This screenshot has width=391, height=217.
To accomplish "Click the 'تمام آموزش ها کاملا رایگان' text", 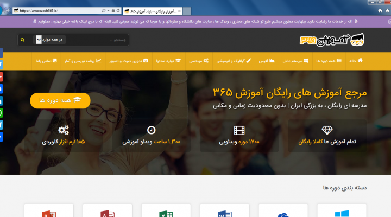I will click(x=327, y=142).
